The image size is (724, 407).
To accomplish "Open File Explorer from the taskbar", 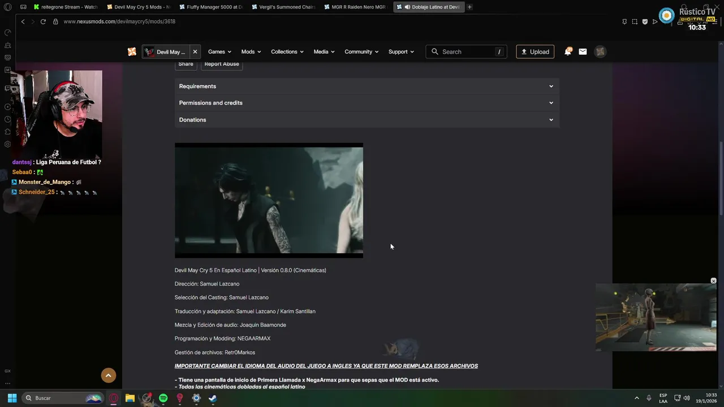I will pos(130,398).
